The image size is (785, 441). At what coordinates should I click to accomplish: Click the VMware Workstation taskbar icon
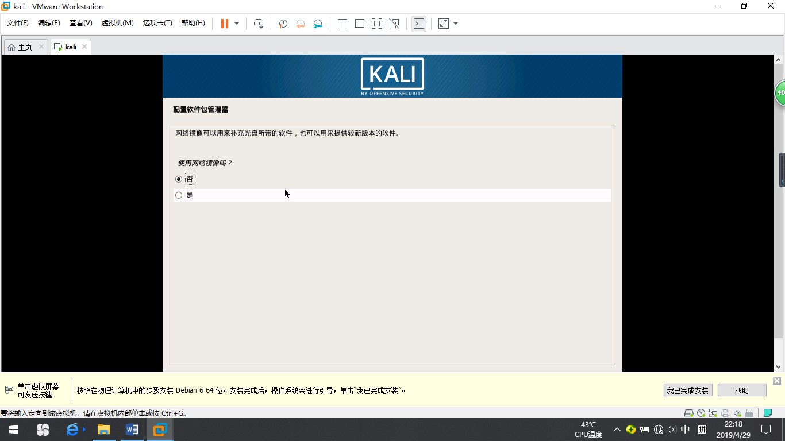(160, 430)
